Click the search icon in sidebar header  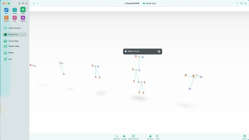click(x=26, y=3)
